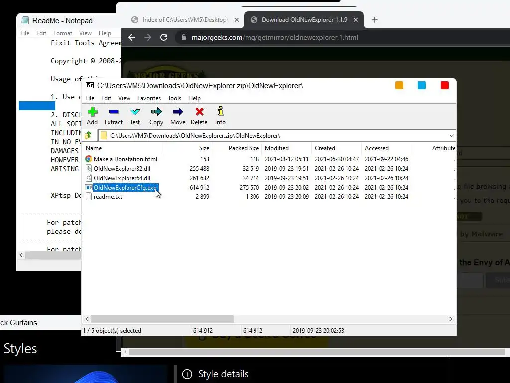Close the Index of C:\Users tab
The image size is (510, 383).
point(237,20)
